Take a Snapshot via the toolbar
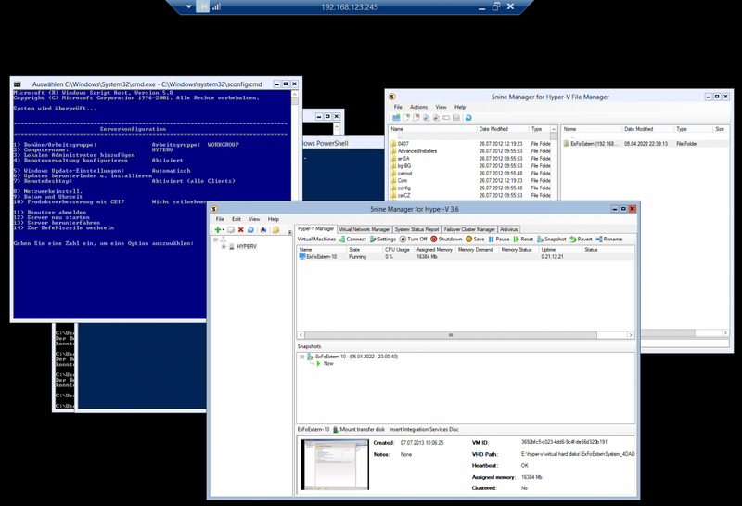Image resolution: width=742 pixels, height=506 pixels. 551,240
